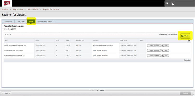195x96 pixels.
Task: Click CRN 21761 cell
Action: 70,56
